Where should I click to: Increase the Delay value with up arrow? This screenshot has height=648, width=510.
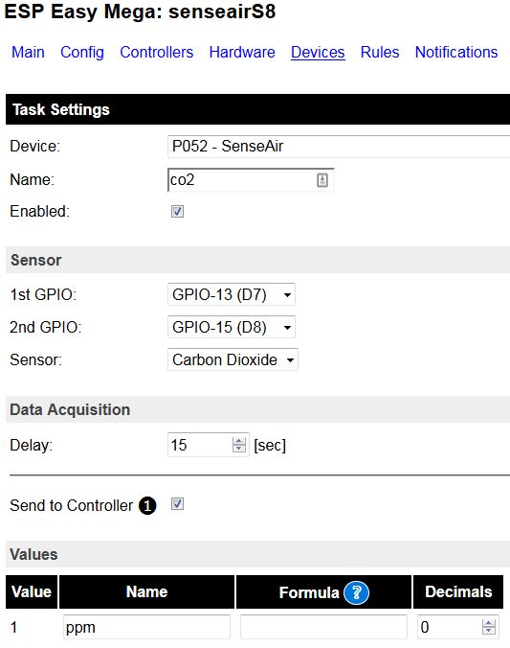click(239, 441)
